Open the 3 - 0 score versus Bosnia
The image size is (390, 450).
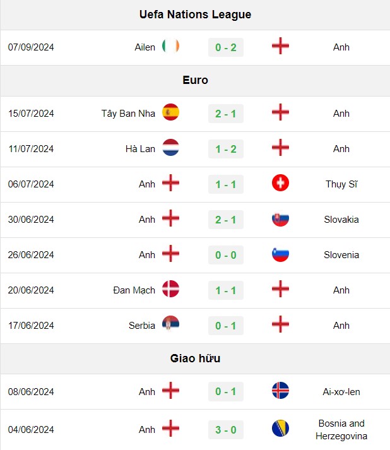coord(226,430)
